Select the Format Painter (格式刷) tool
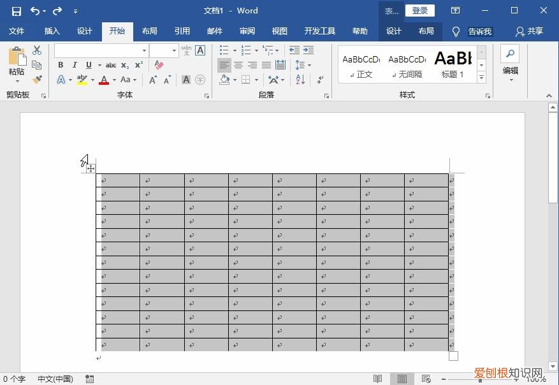The image size is (559, 385). pos(36,80)
